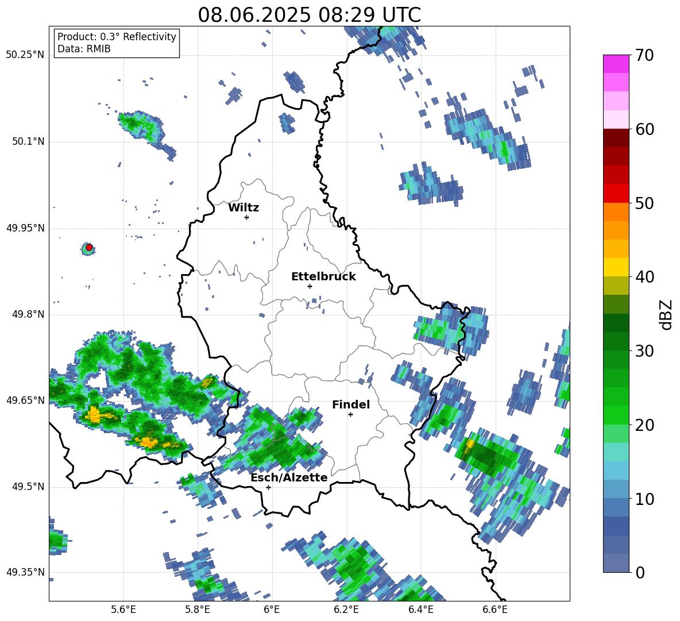Image resolution: width=680 pixels, height=621 pixels.
Task: Click the 6.6°E longitude label
Action: (495, 610)
